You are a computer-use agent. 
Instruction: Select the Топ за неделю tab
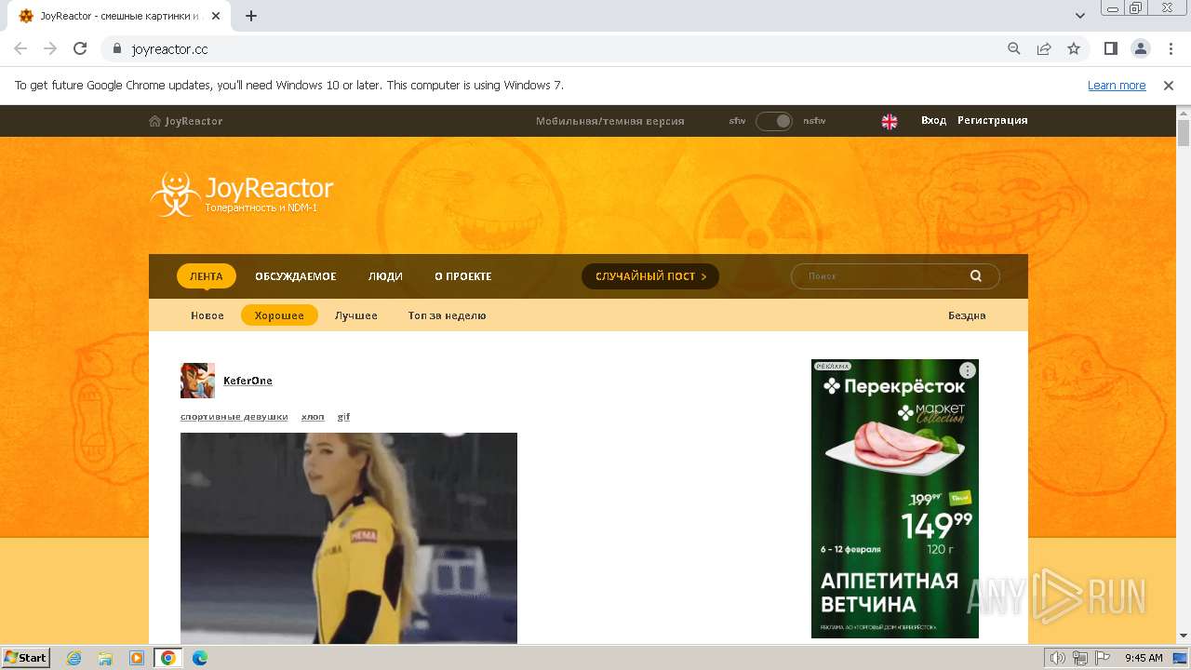pyautogui.click(x=448, y=315)
